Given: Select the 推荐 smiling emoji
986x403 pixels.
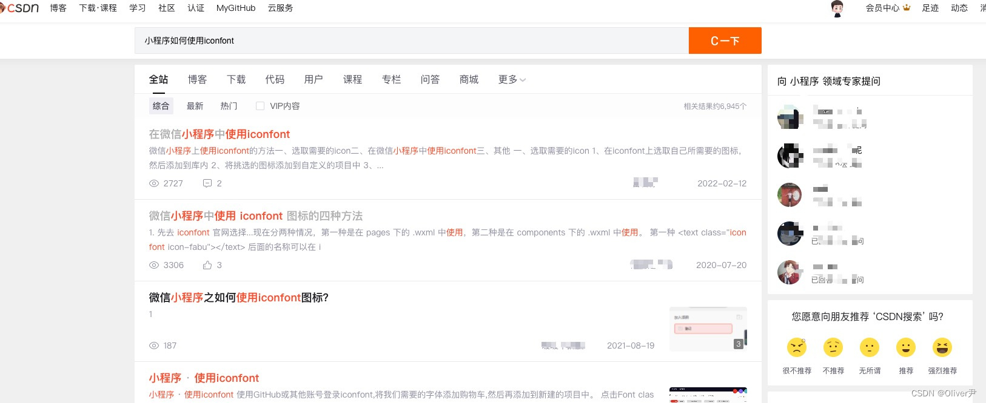Looking at the screenshot, I should [x=906, y=347].
